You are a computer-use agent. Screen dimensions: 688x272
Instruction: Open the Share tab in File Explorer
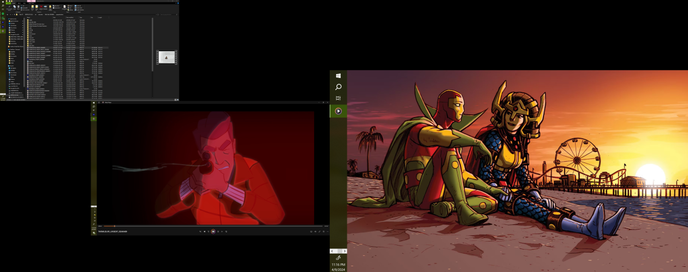(x=19, y=3)
